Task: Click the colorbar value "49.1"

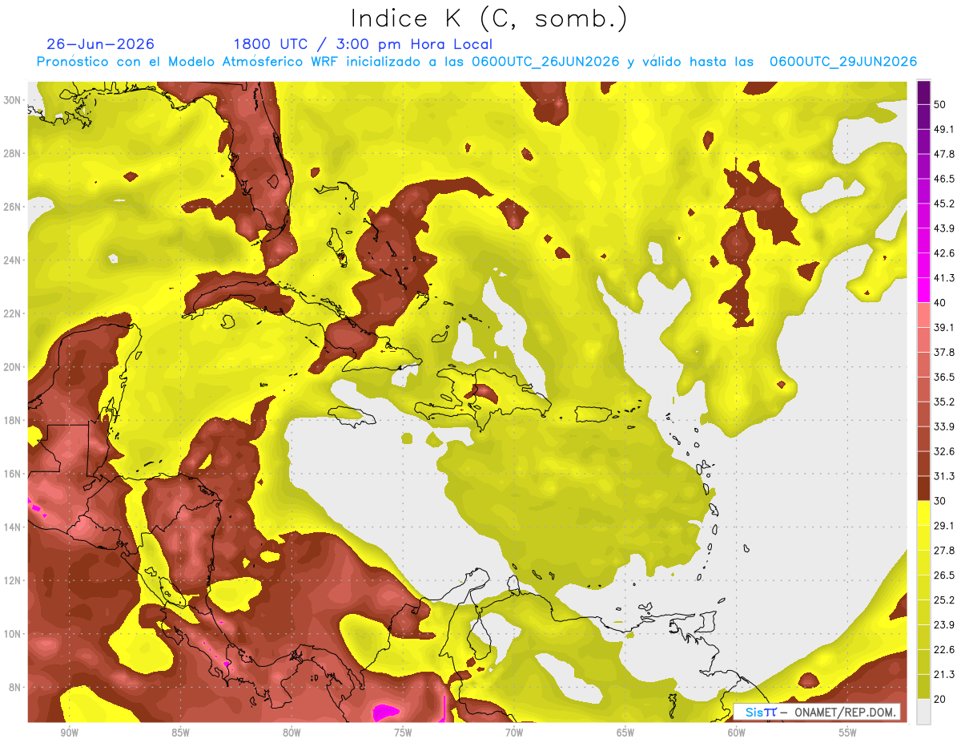Action: pyautogui.click(x=944, y=129)
